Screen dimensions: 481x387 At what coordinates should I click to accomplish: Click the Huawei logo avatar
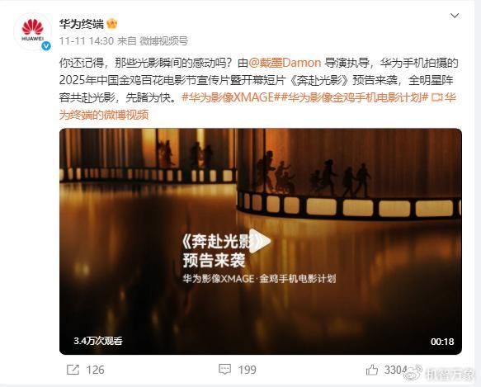pos(32,31)
